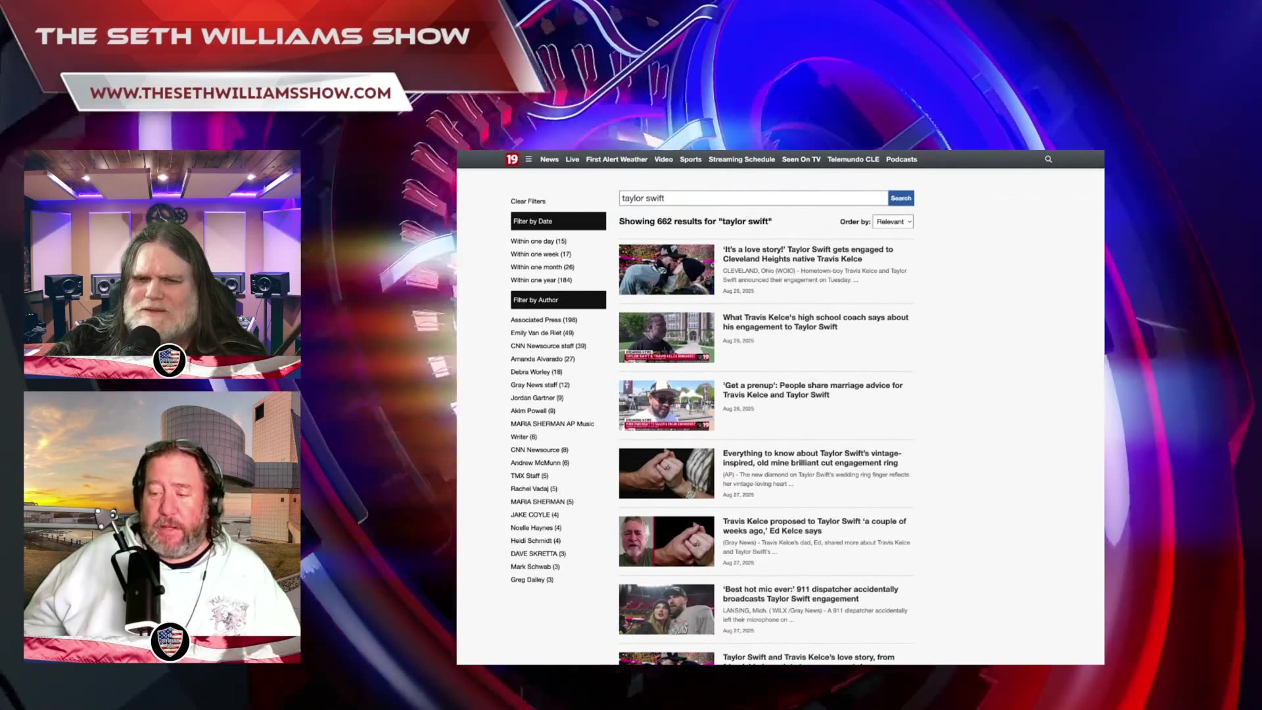1262x710 pixels.
Task: Open the Sports menu item
Action: tap(691, 160)
